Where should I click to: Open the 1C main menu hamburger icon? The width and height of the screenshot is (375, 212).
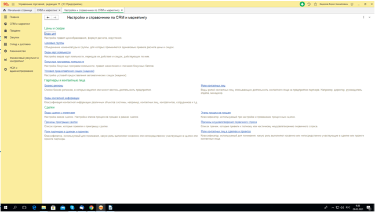pos(13,4)
